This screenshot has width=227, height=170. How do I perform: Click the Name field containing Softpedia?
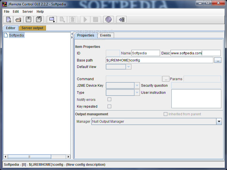click(146, 53)
